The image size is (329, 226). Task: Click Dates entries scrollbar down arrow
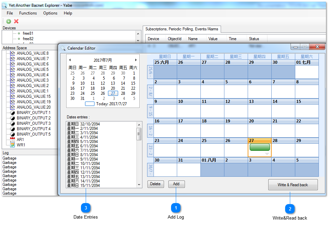(139, 185)
